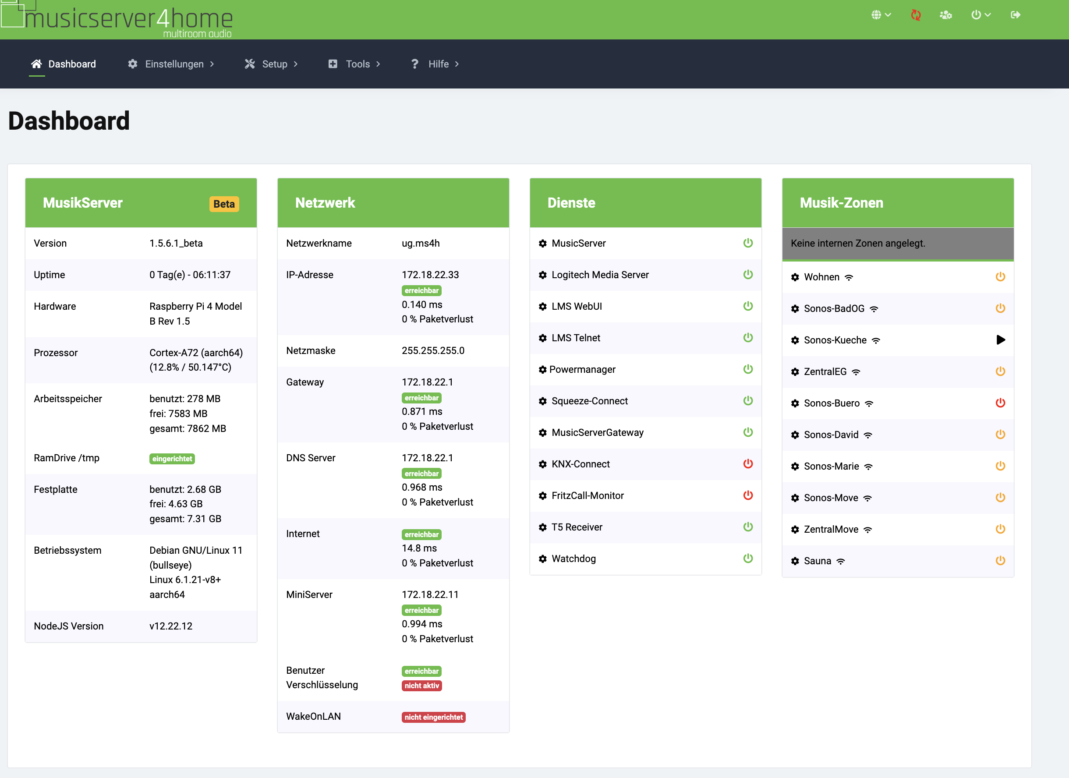
Task: Toggle FritzCall-Monitor power button
Action: tap(747, 495)
